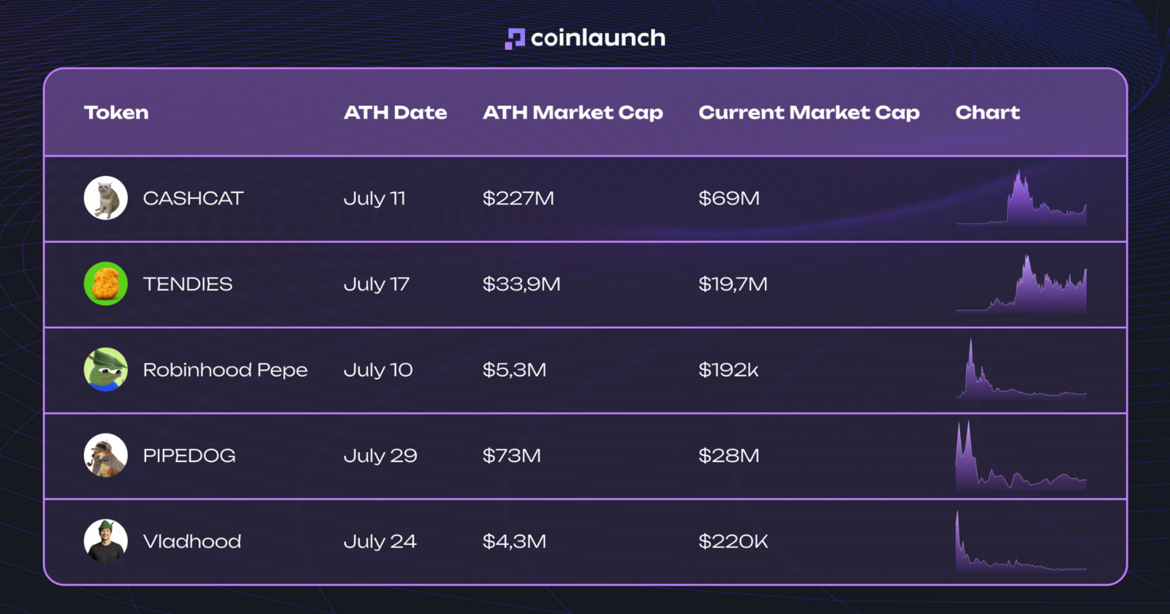
Task: Click the CASHCAT token cat icon
Action: (106, 198)
